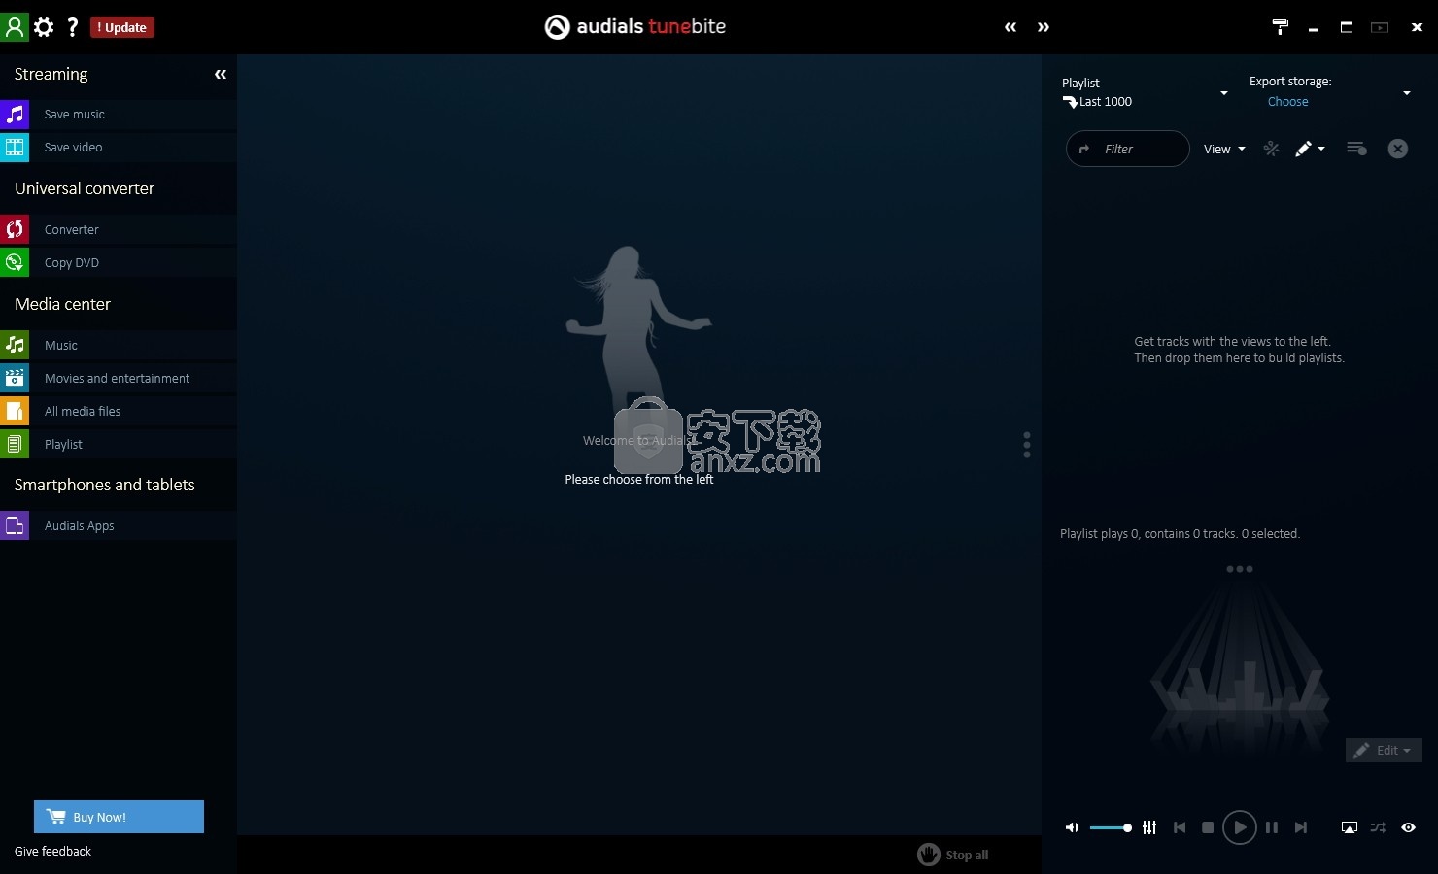Click the Buy Now! button
Viewport: 1438px width, 874px height.
pos(119,817)
